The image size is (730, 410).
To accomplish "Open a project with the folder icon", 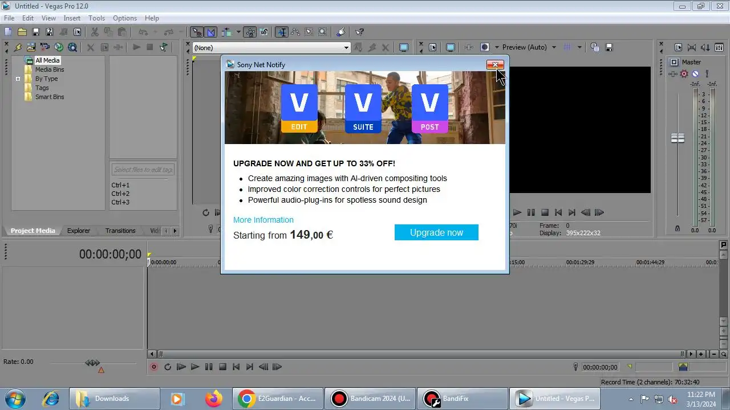I will 22,32.
